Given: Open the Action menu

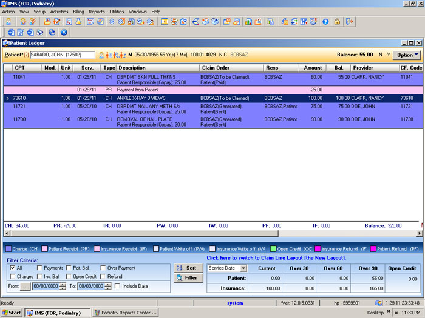Looking at the screenshot, I should (x=8, y=12).
